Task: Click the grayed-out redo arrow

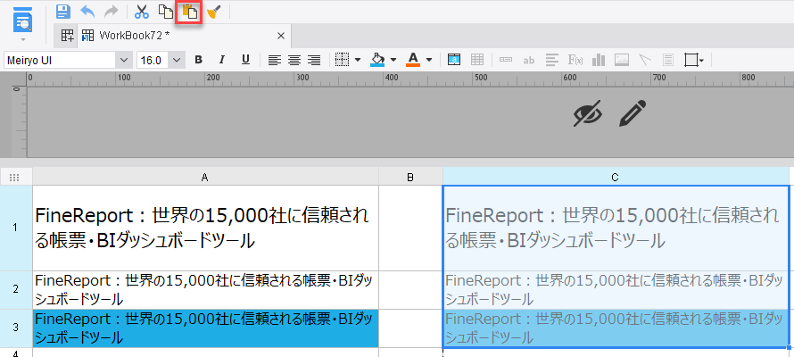Action: tap(111, 12)
